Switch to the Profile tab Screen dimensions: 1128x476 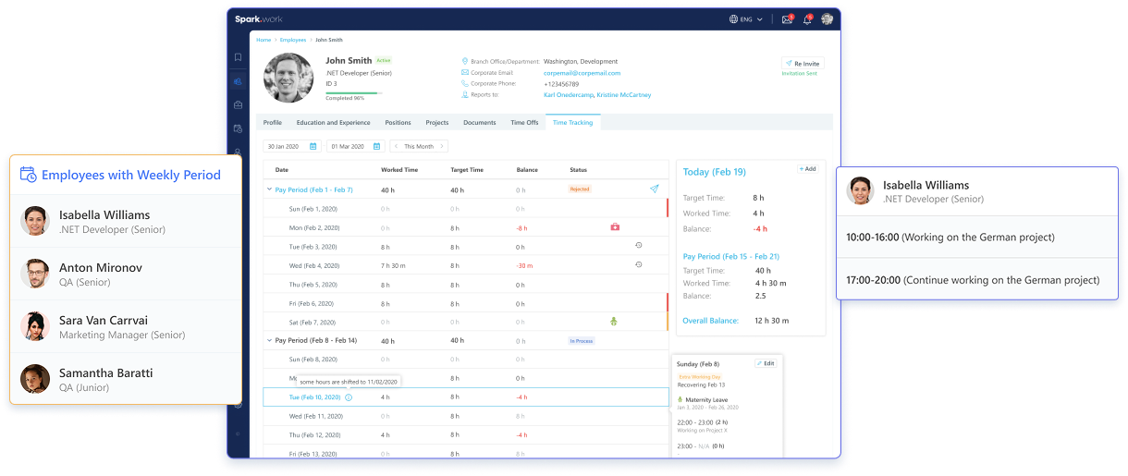tap(273, 122)
